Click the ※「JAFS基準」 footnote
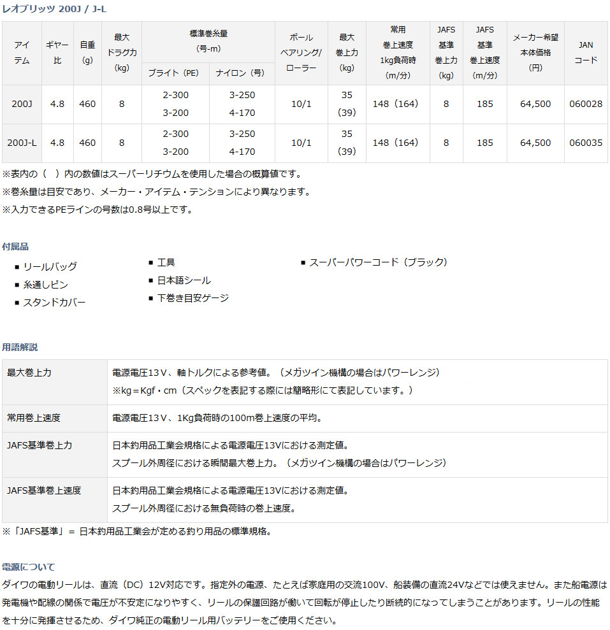This screenshot has width=610, height=630. click(138, 531)
